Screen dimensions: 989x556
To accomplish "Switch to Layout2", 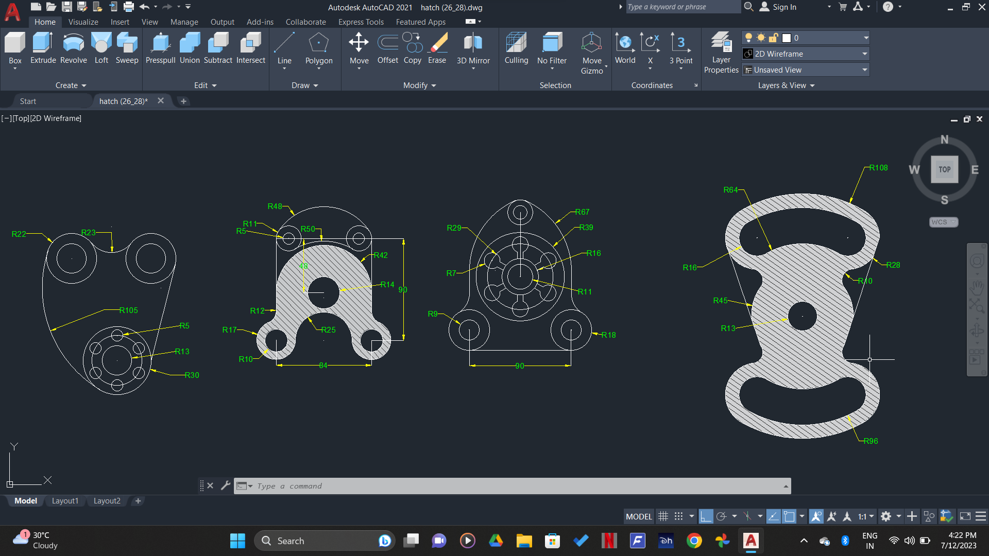I will point(107,500).
